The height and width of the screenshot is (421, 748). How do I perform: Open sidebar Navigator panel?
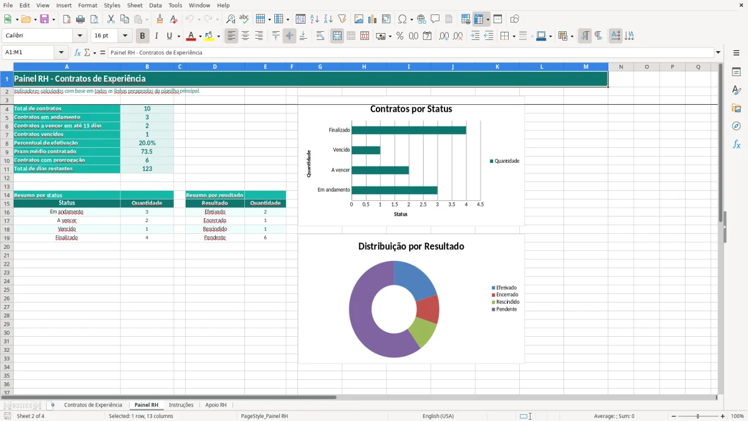[736, 126]
